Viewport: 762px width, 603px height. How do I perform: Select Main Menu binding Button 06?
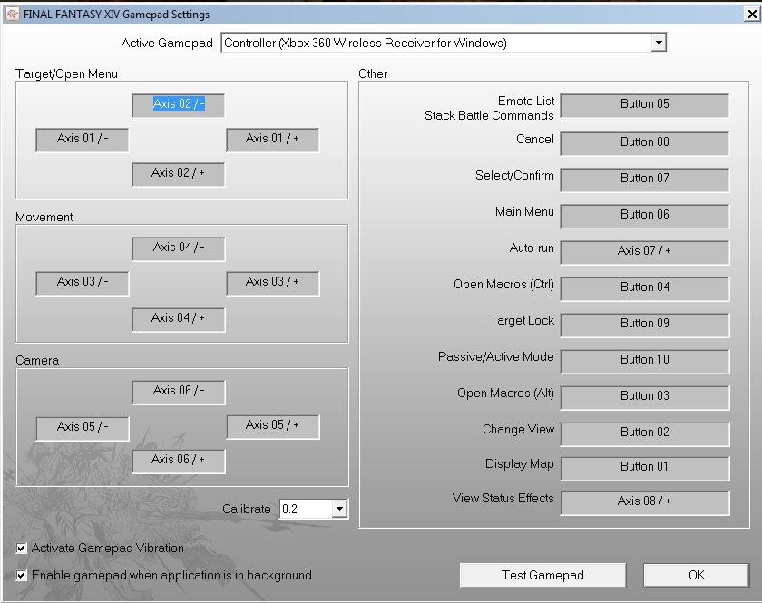point(644,216)
